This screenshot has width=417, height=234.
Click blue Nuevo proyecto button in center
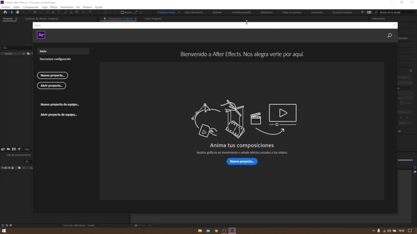click(242, 161)
